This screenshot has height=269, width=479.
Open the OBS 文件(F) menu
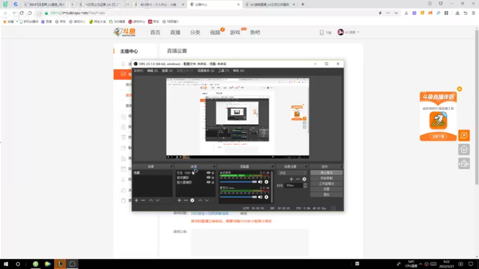click(138, 71)
